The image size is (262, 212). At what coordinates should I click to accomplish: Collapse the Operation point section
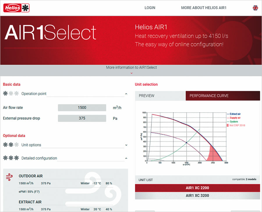point(126,94)
